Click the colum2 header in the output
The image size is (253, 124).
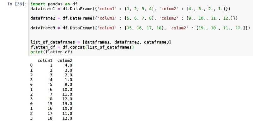point(65,61)
